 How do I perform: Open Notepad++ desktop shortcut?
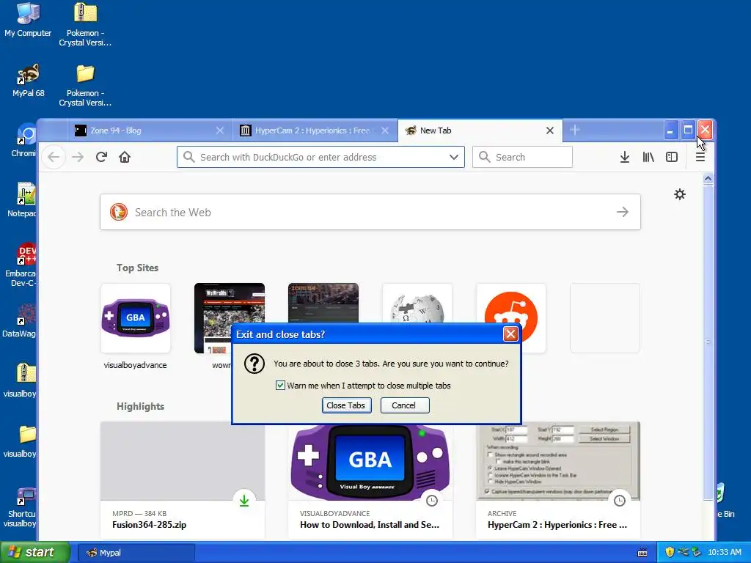click(x=22, y=200)
